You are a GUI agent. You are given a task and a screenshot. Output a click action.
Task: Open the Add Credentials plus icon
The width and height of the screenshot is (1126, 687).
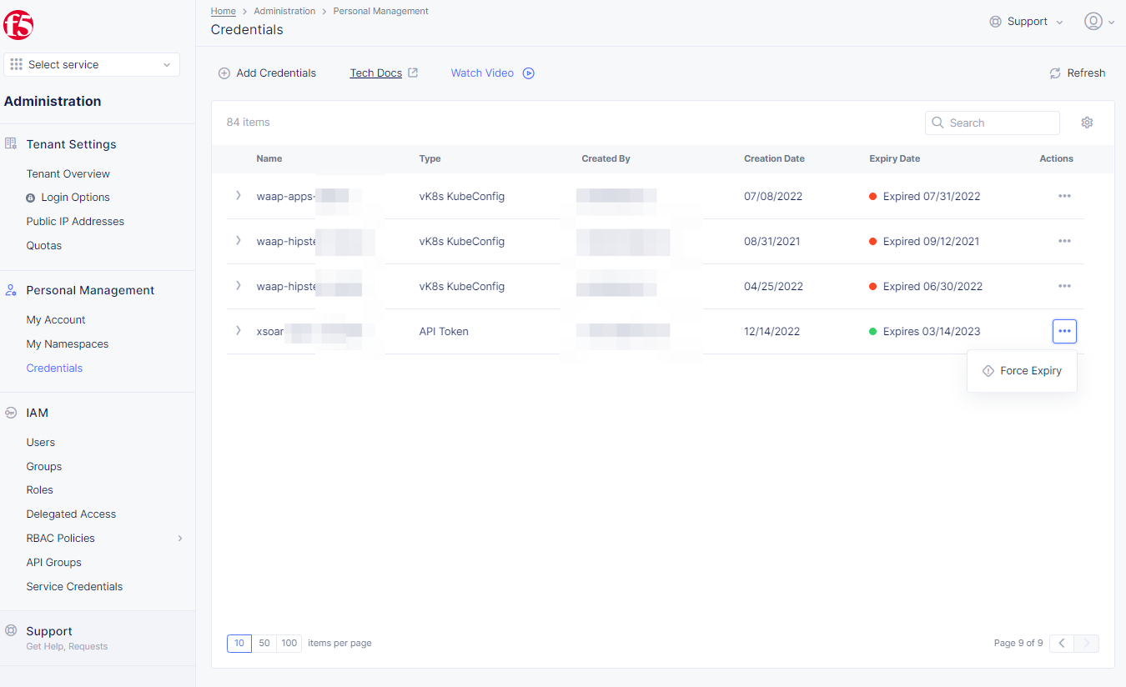[224, 73]
